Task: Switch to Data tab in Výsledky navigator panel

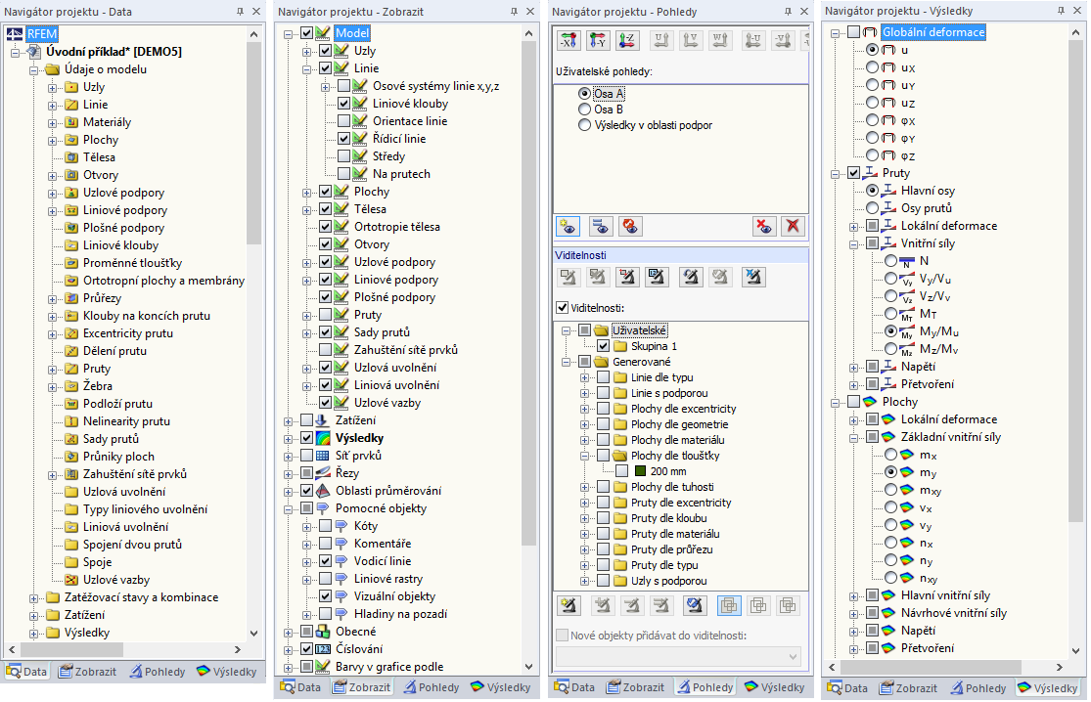Action: [846, 688]
